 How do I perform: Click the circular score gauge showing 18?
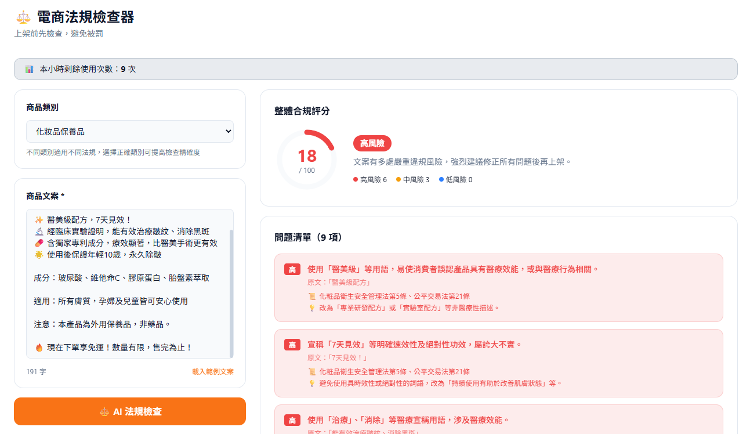pyautogui.click(x=307, y=160)
